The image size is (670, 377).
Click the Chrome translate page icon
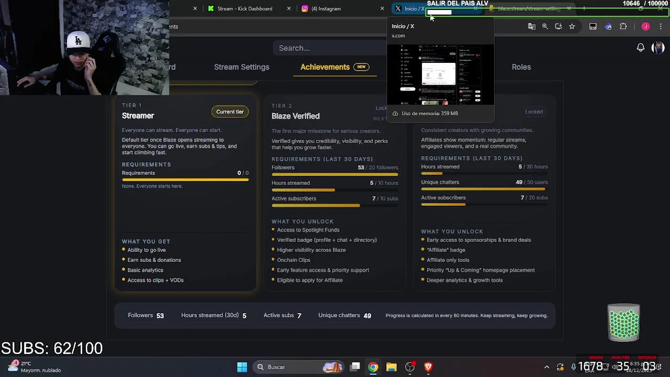(531, 26)
